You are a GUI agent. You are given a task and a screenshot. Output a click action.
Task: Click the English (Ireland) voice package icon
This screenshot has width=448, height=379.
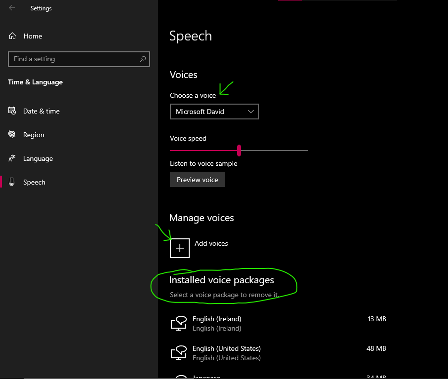point(178,323)
